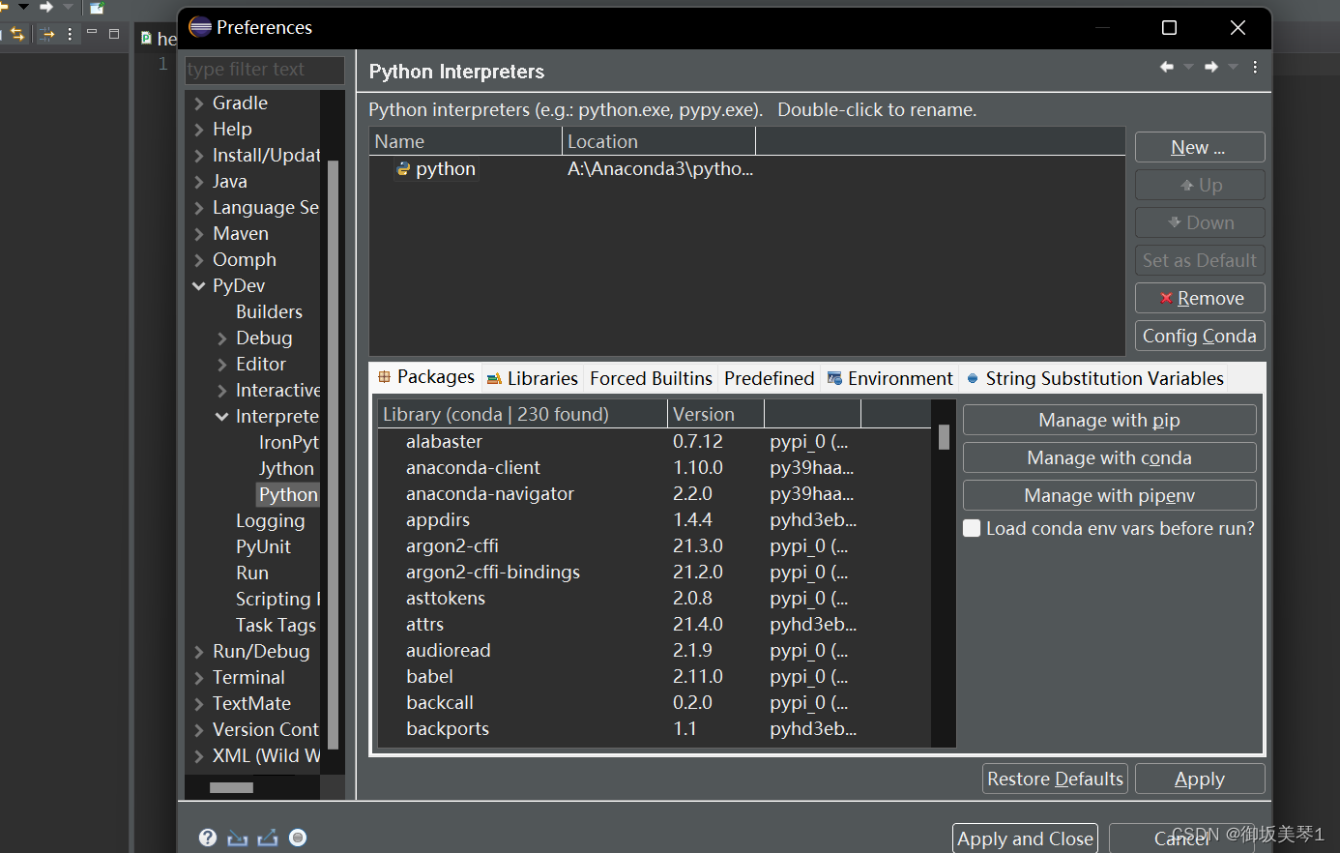Viewport: 1340px width, 853px height.
Task: Click the Eclipse logo in Preferences title bar
Action: pos(200,27)
